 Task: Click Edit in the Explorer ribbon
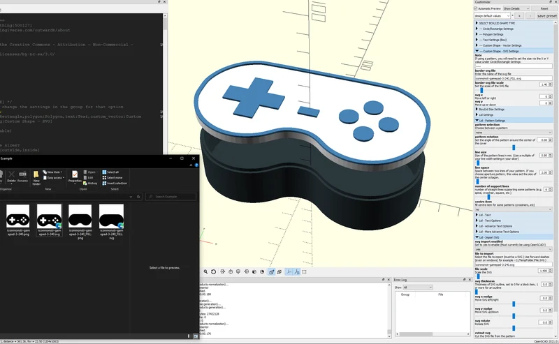[x=89, y=178]
